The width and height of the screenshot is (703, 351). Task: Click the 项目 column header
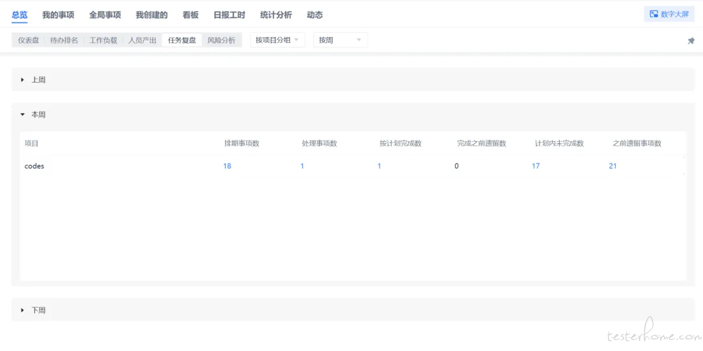[31, 144]
